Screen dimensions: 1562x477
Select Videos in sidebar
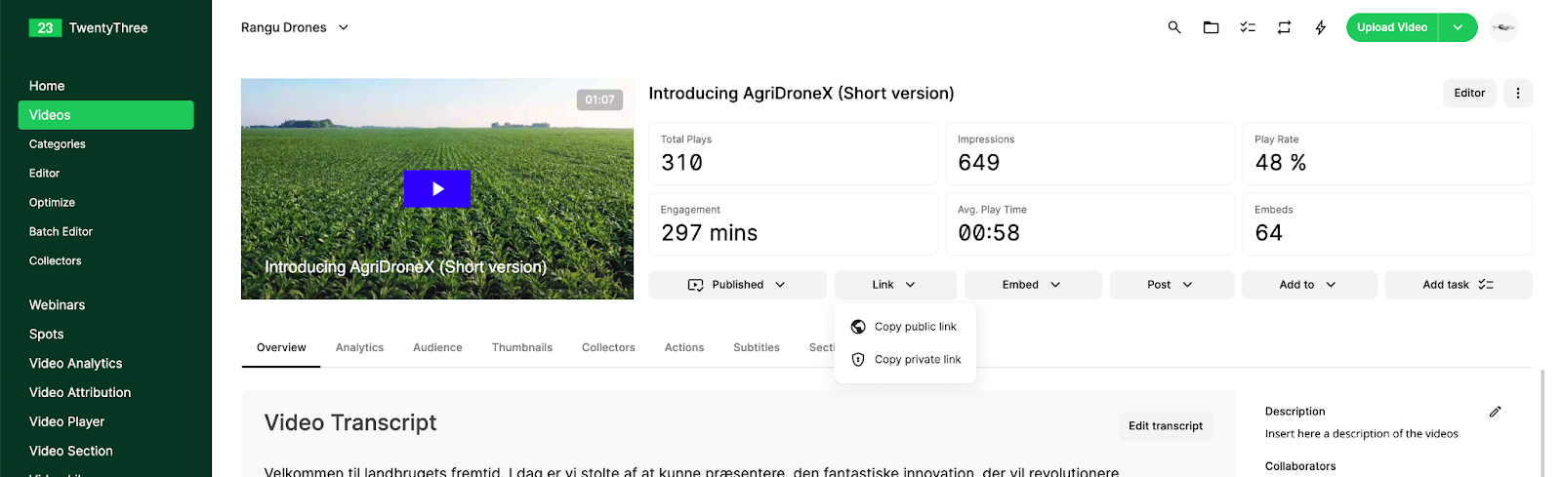click(105, 115)
